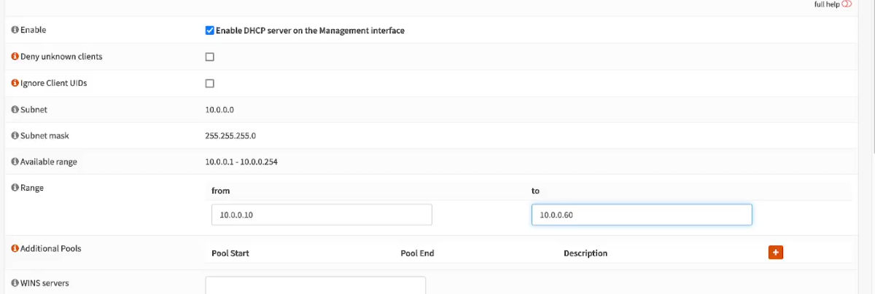The height and width of the screenshot is (294, 875).
Task: Add a new additional pool with plus button
Action: click(x=776, y=252)
